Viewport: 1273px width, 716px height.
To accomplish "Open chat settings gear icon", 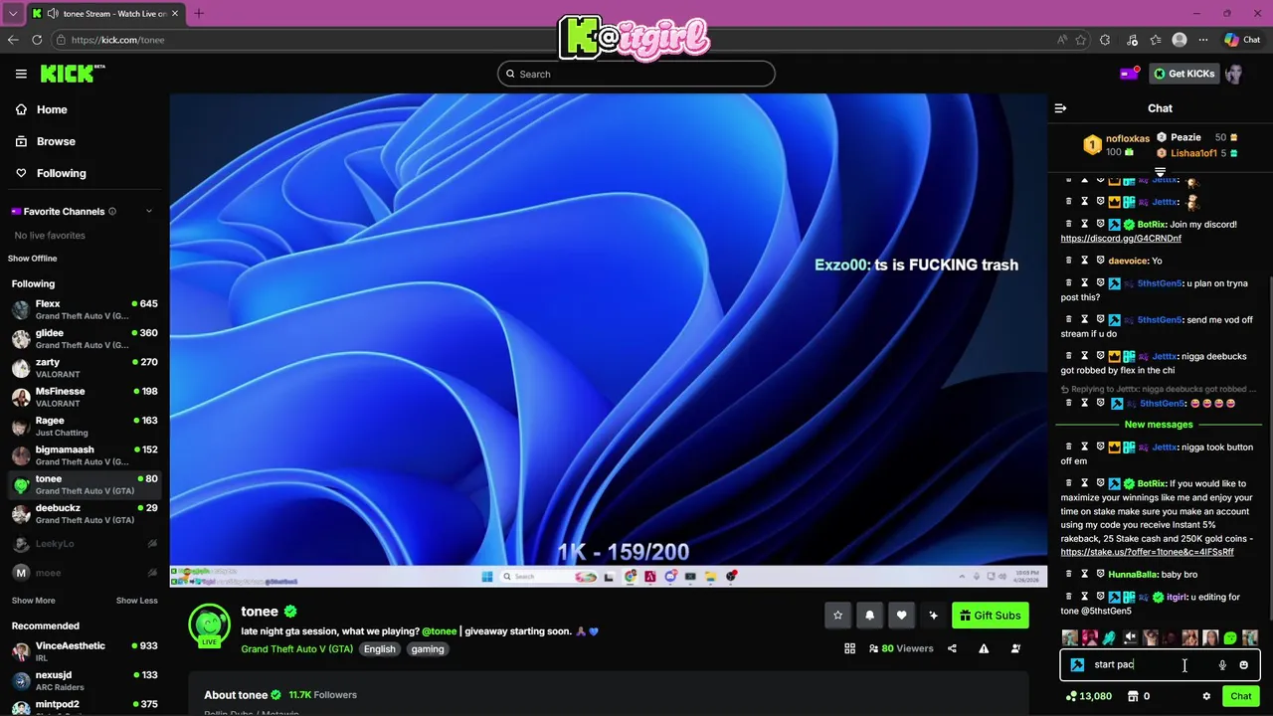I will pos(1206,696).
